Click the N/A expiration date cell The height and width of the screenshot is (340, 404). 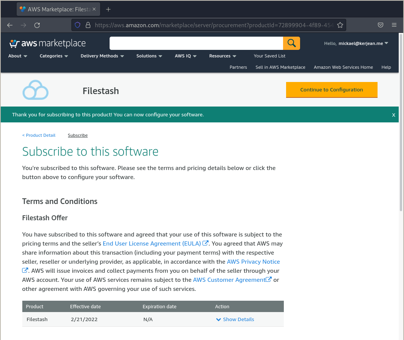tap(148, 319)
